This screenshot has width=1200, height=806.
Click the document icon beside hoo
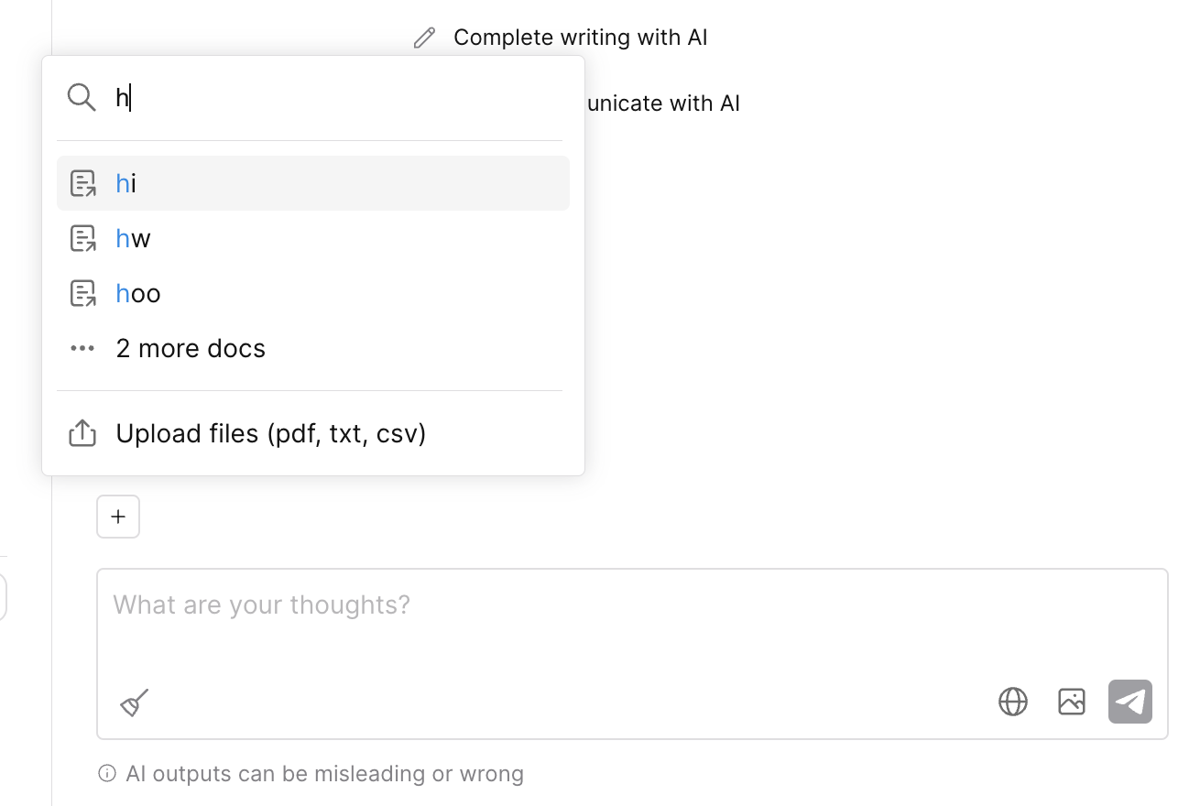coord(83,294)
